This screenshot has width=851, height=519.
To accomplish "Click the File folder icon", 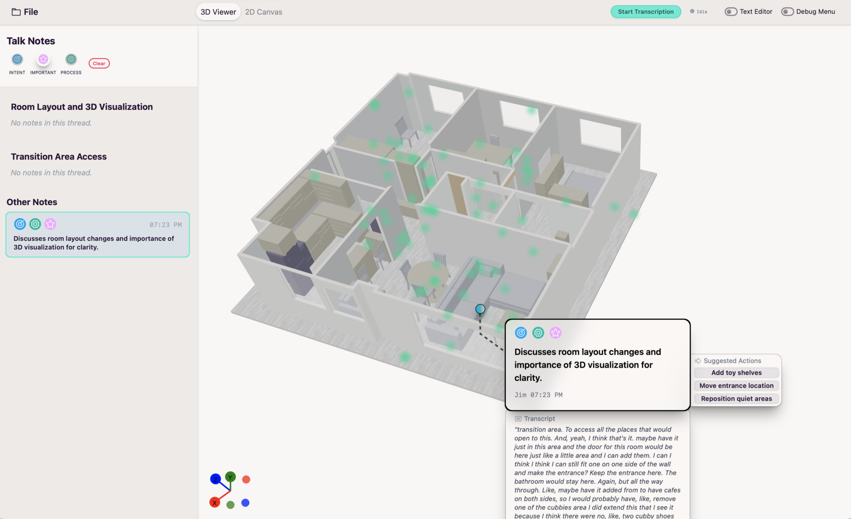I will pyautogui.click(x=16, y=12).
